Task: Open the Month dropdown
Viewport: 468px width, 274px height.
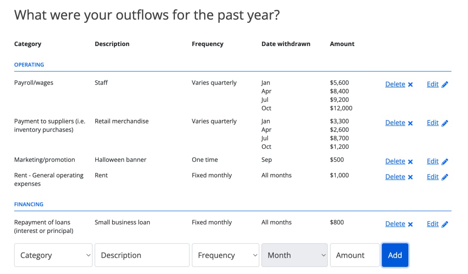Action: point(294,255)
